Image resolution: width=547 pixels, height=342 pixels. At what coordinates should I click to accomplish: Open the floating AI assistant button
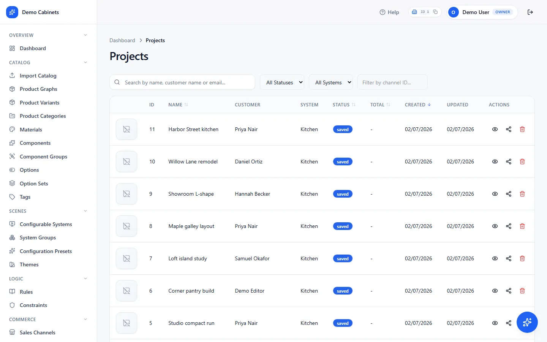527,322
